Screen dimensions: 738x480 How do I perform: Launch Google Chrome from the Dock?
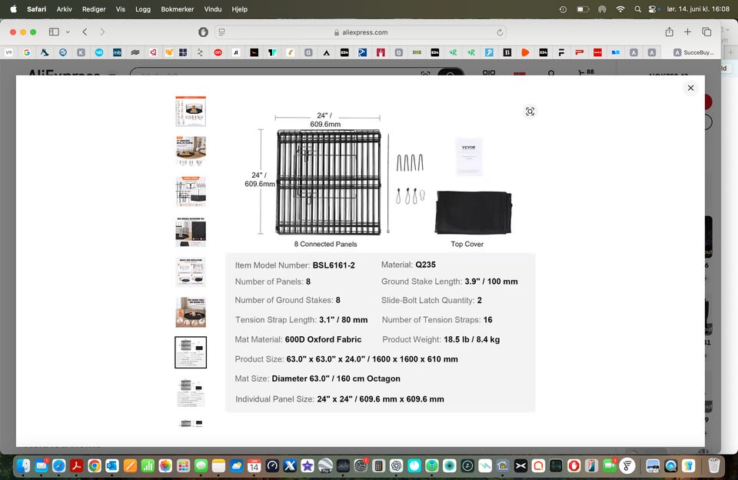pos(94,466)
